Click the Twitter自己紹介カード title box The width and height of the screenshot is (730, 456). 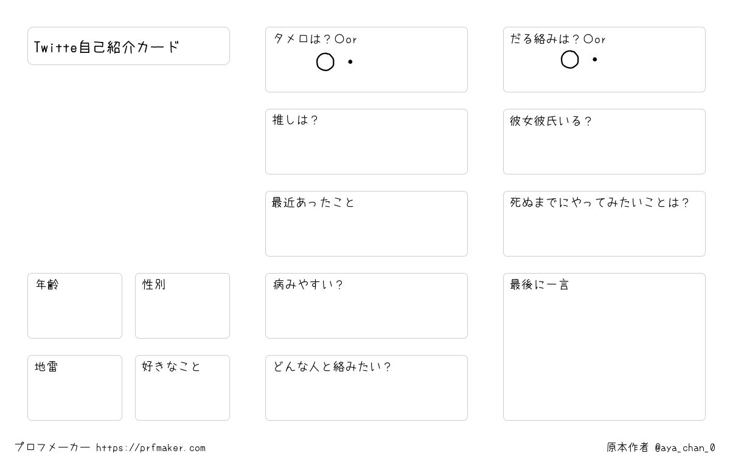(x=128, y=46)
